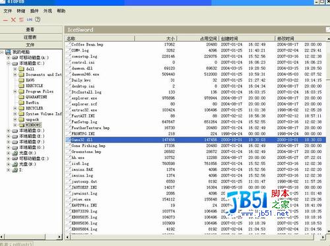Switch to the 查看 sidebar section
330x246 pixels.
(x=31, y=30)
